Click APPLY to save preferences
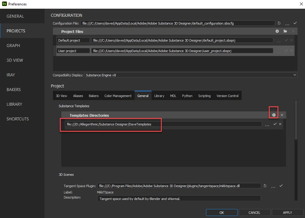The image size is (305, 218). click(x=287, y=213)
